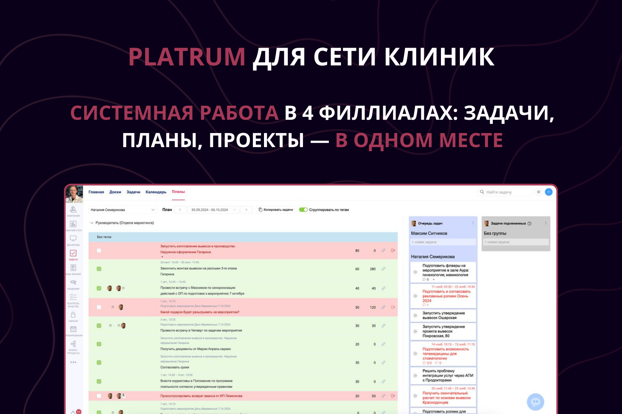This screenshot has height=414, width=622.
Task: Open the Рабочий стол sidebar icon
Action: (73, 225)
